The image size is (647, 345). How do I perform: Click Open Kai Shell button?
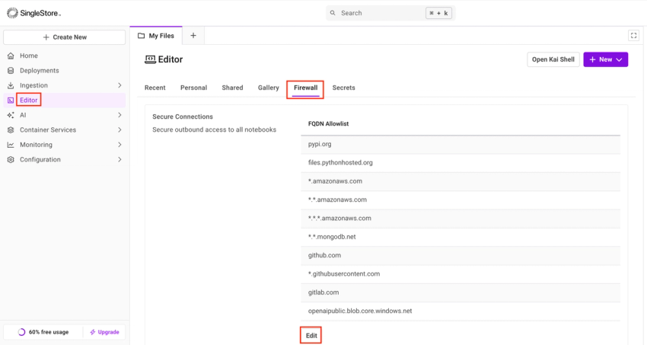coord(553,59)
